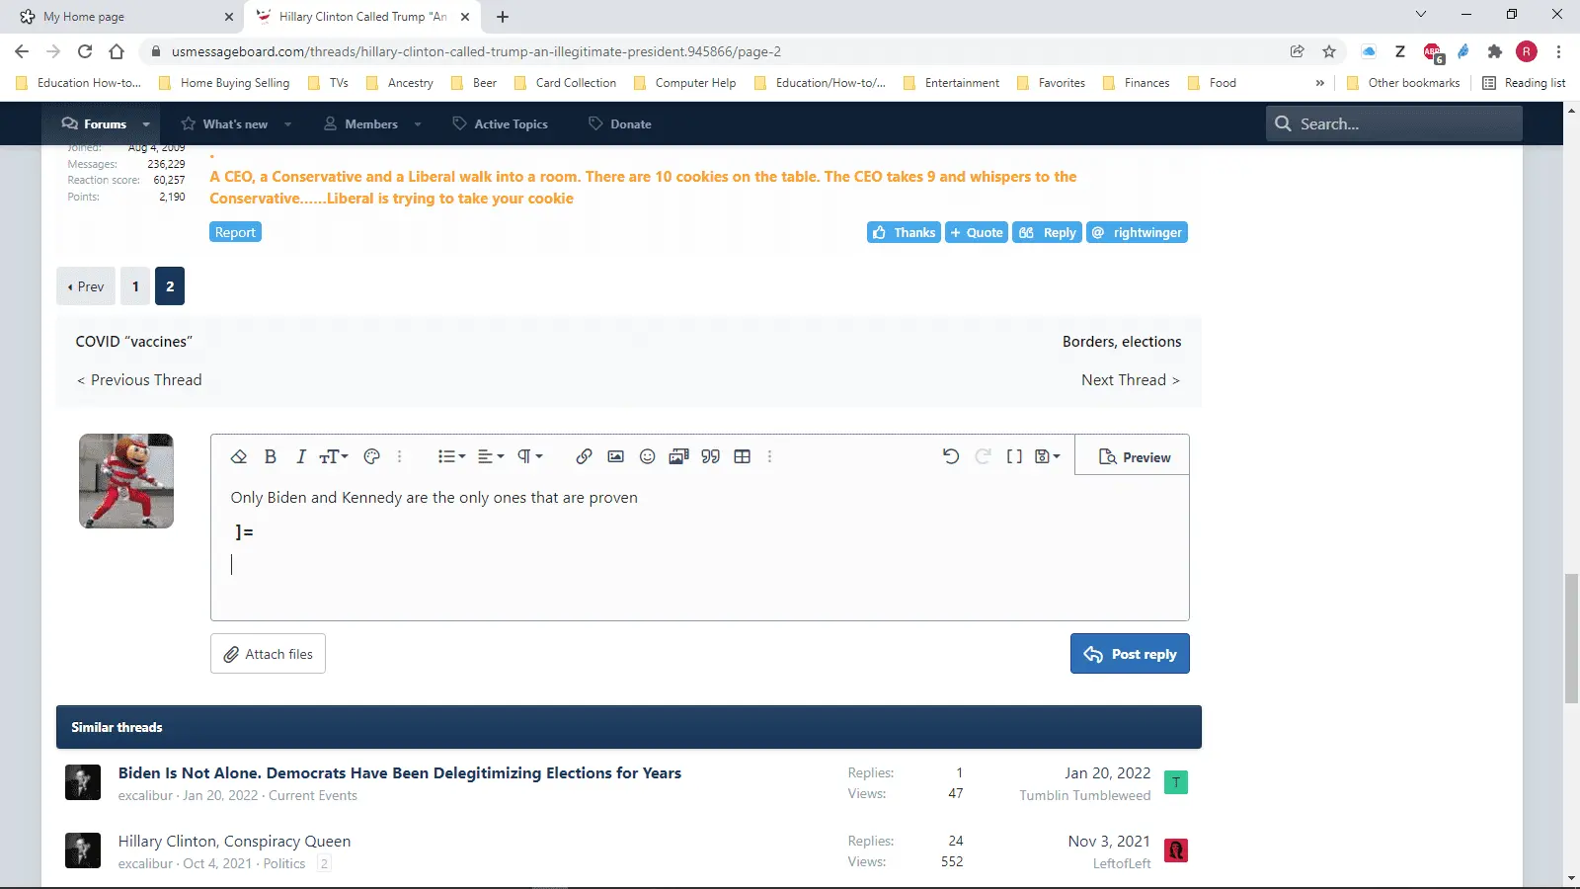Click the Post reply button
The width and height of the screenshot is (1580, 889).
click(1130, 654)
